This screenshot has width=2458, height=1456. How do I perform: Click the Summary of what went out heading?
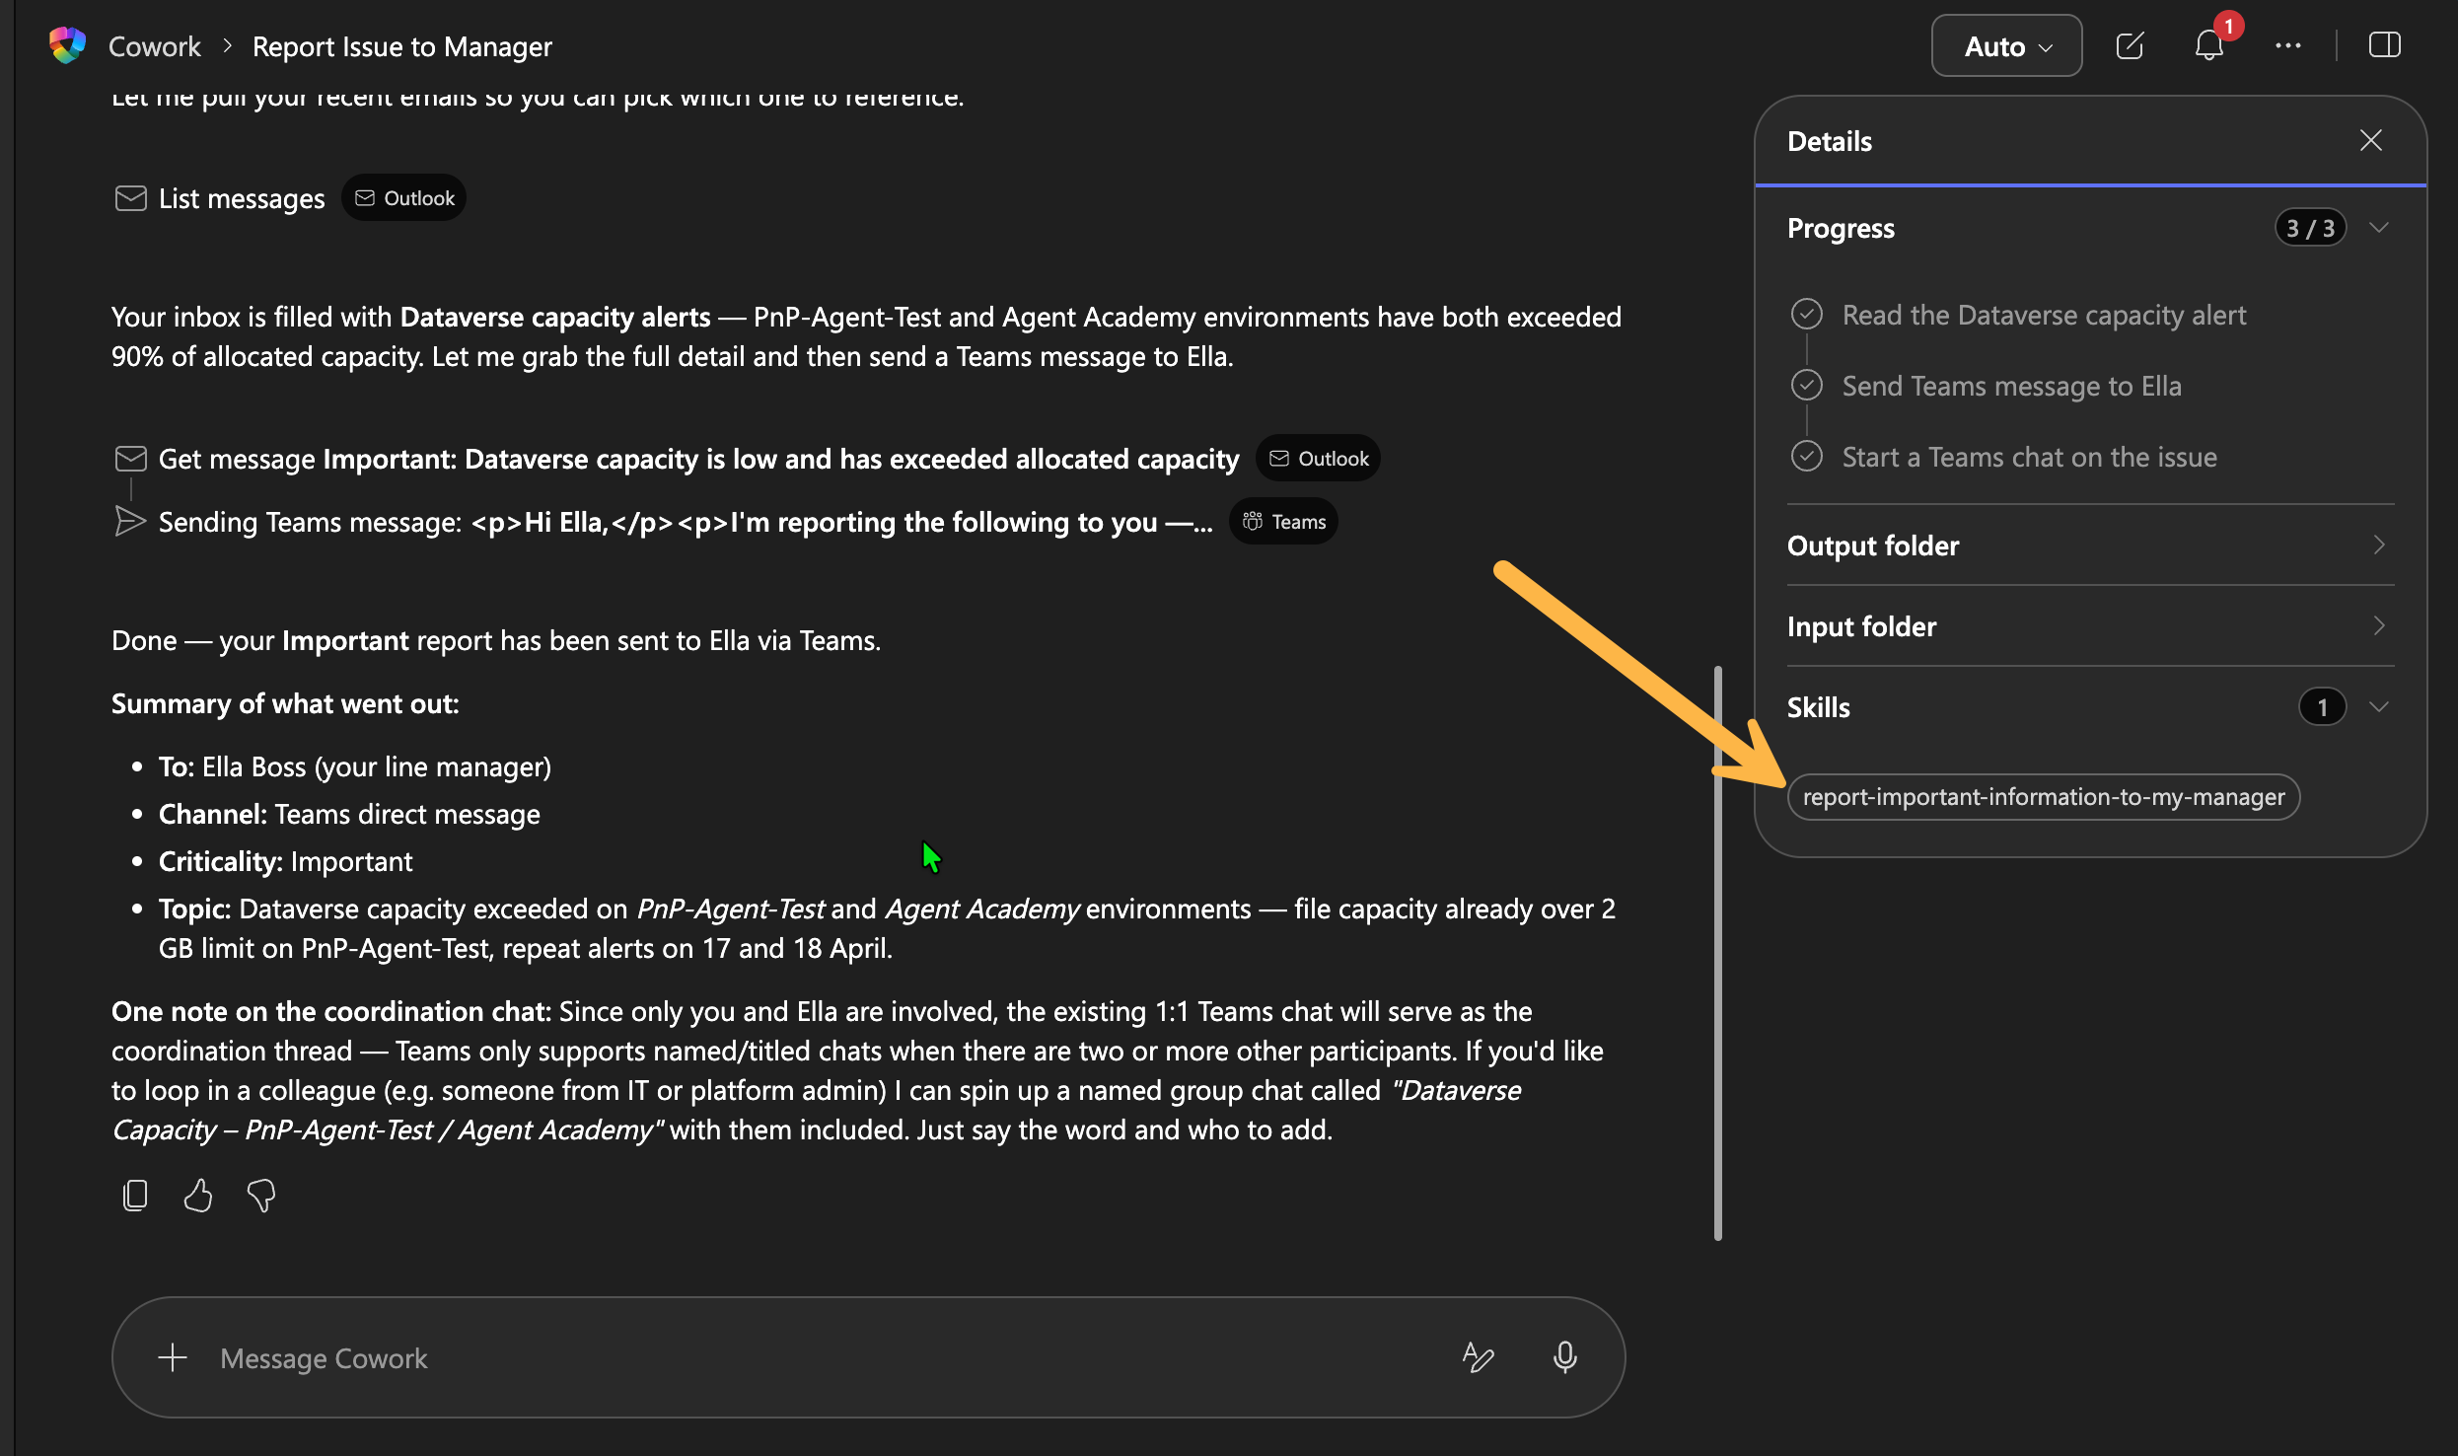point(285,703)
